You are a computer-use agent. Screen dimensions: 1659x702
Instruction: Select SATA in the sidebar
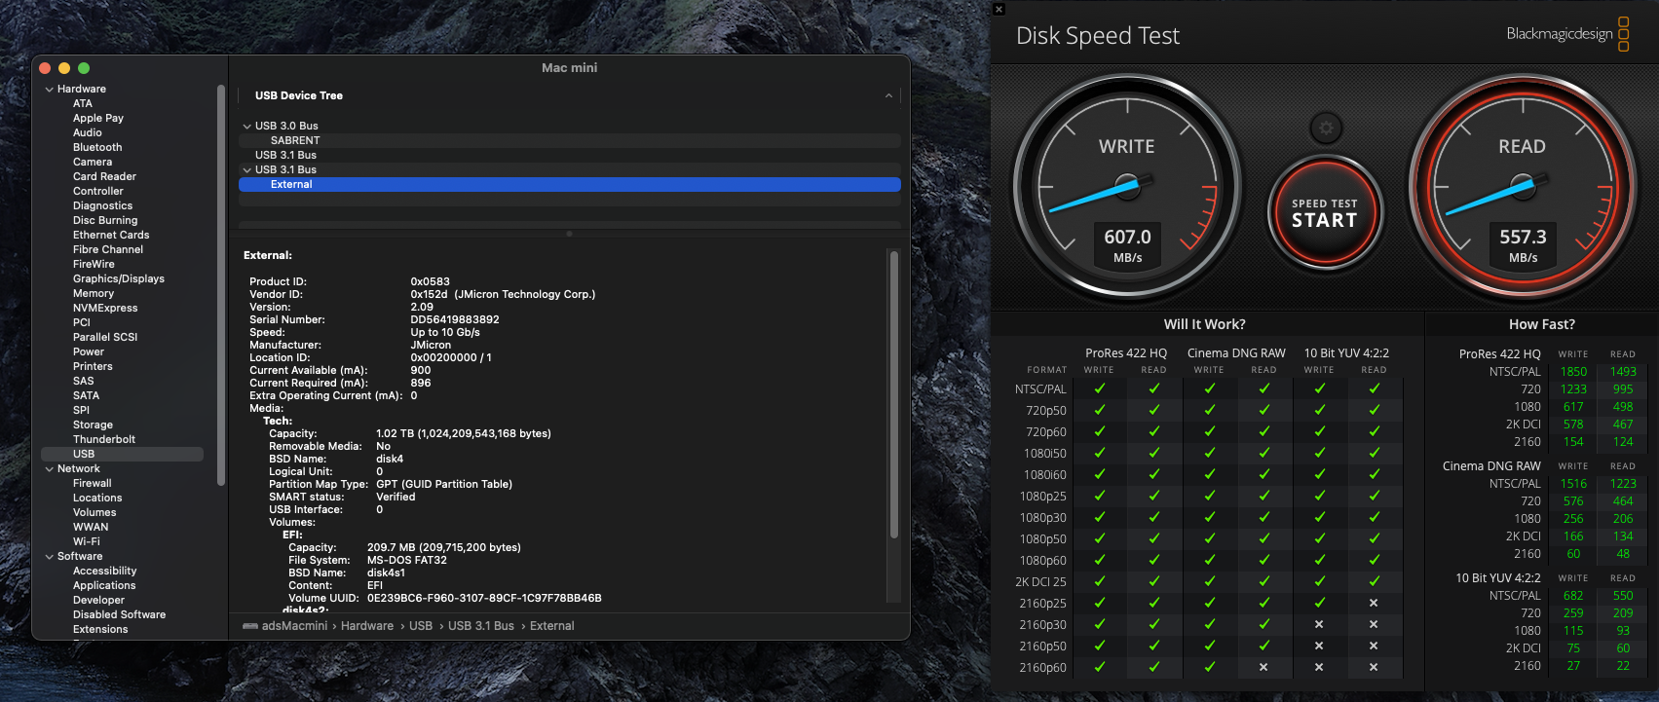[x=86, y=395]
